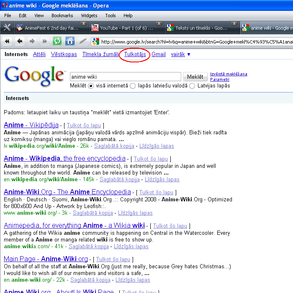Open 'Anime - Vikipēdija' result

pos(31,125)
